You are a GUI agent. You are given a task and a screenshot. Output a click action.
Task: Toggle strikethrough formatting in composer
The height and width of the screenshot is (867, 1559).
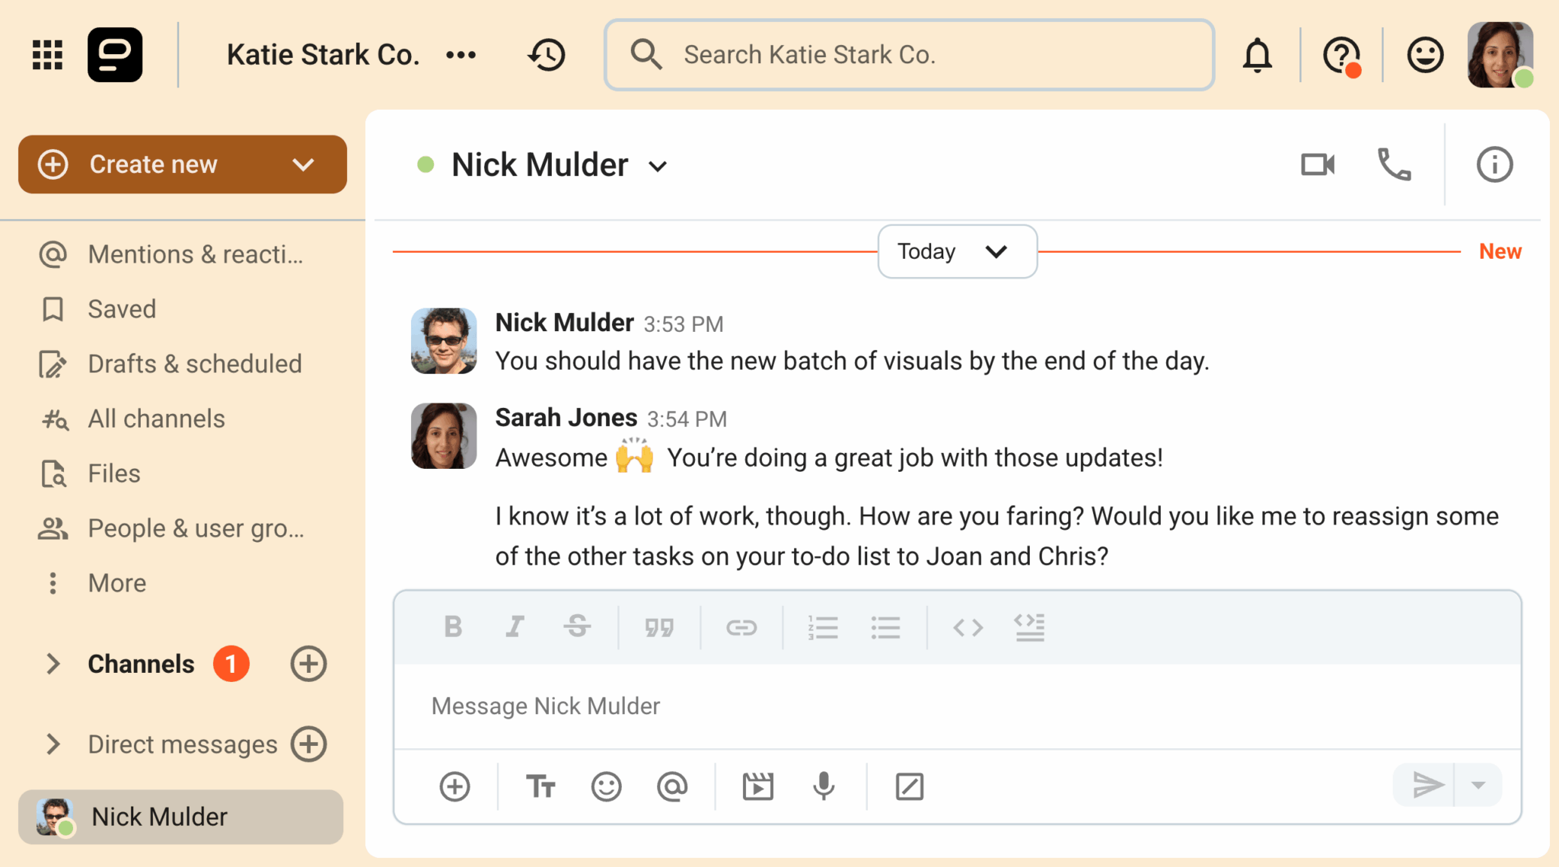click(578, 627)
